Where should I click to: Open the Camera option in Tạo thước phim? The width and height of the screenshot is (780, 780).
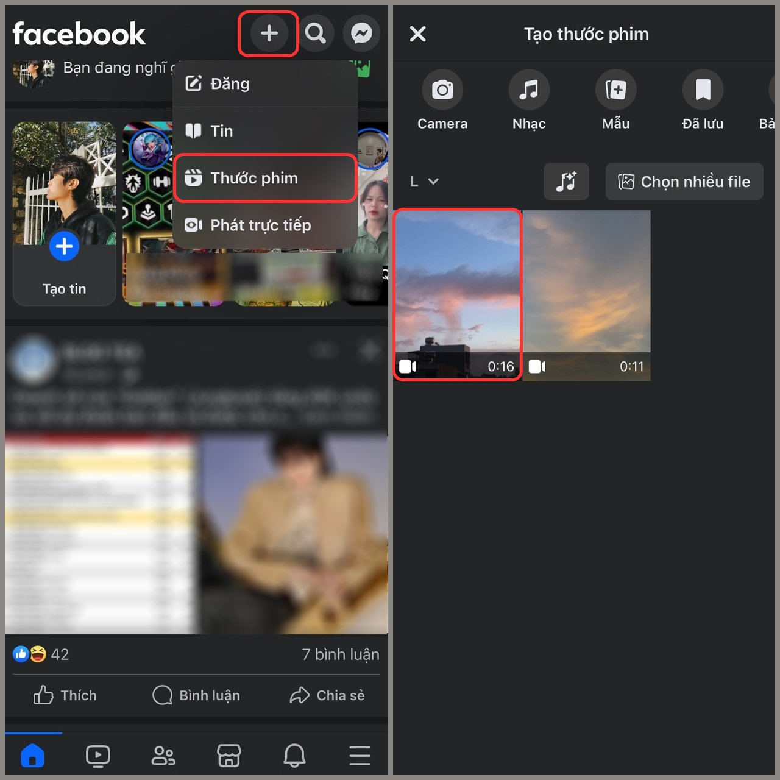pos(442,99)
